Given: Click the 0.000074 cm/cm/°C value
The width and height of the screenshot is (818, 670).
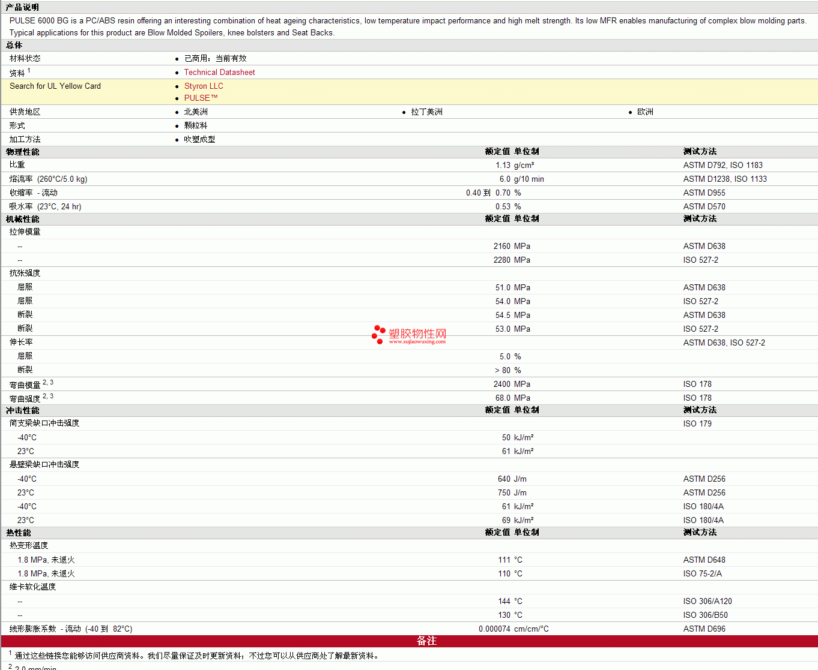Looking at the screenshot, I should point(514,629).
